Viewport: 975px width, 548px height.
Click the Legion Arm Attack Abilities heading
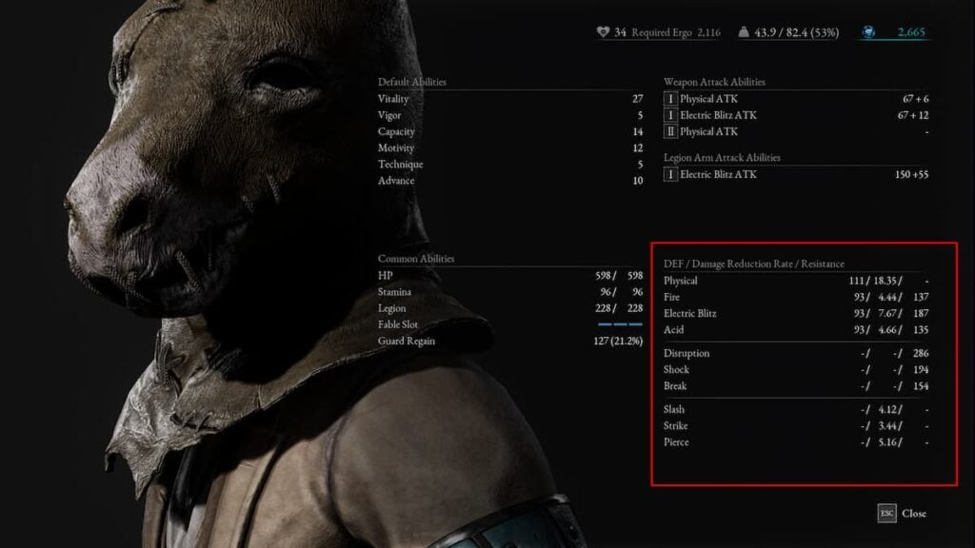(x=722, y=158)
